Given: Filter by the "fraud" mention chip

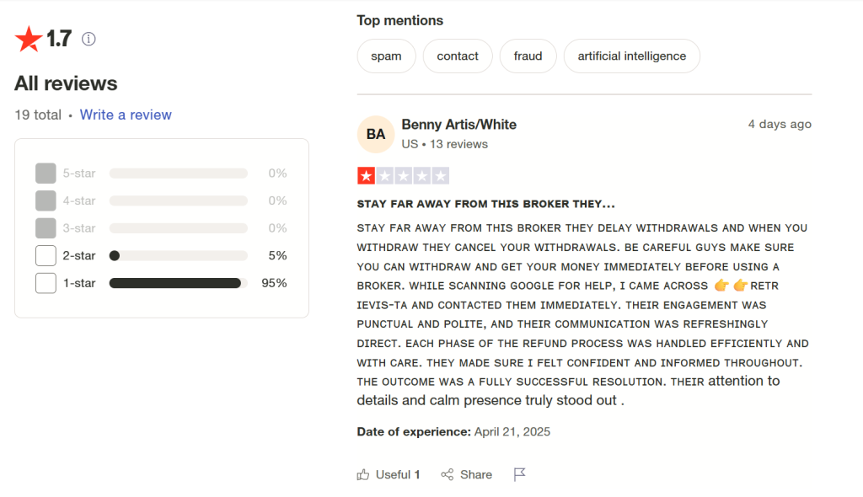Looking at the screenshot, I should 528,56.
